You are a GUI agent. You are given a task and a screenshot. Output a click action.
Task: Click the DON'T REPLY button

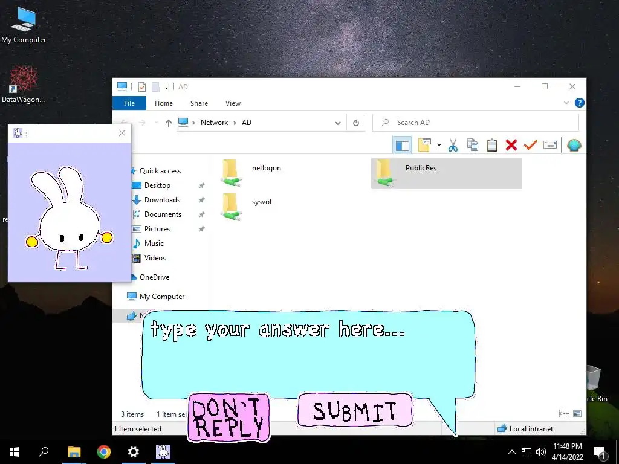click(x=228, y=417)
